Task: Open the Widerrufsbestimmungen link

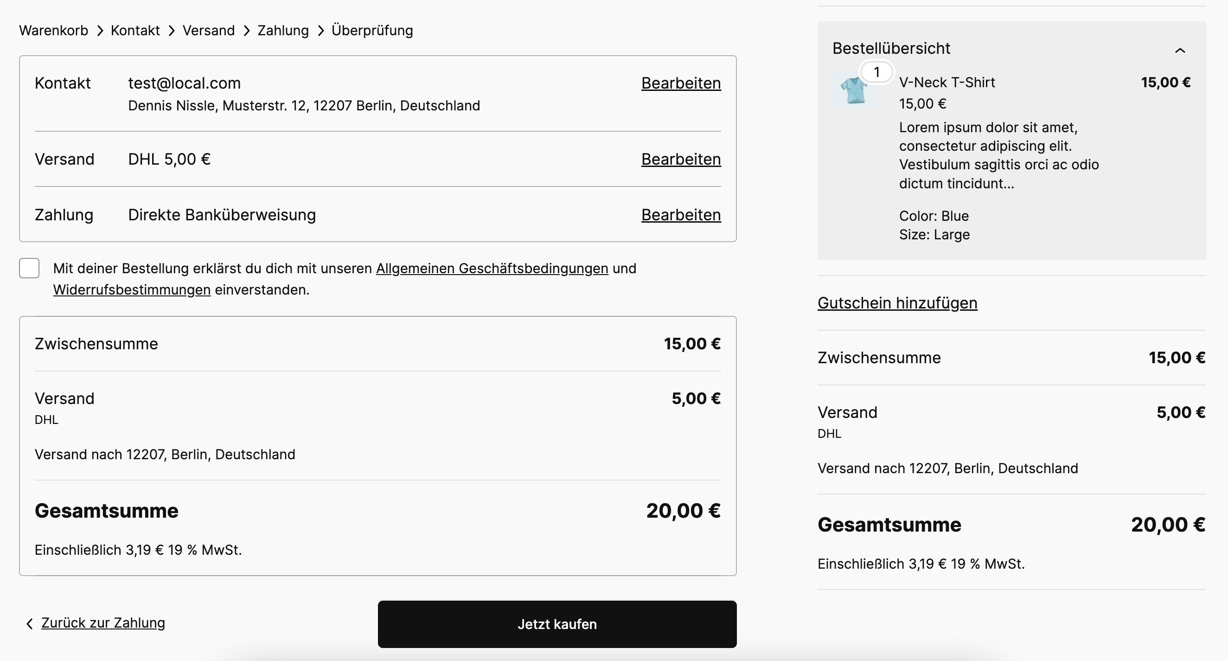Action: 132,290
